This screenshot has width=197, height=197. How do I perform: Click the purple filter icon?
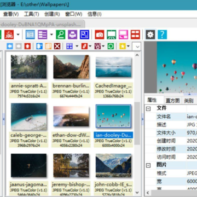97,46
